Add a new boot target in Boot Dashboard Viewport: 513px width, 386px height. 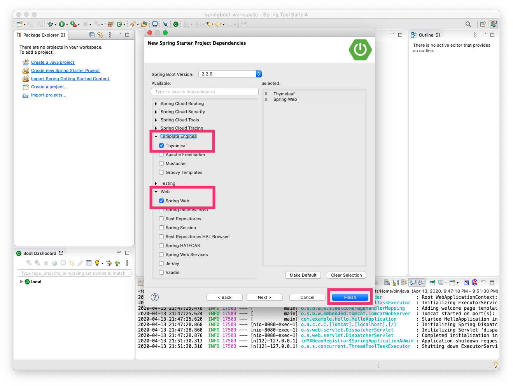point(117,263)
